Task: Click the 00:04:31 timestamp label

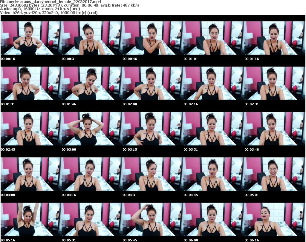Action: coord(130,195)
